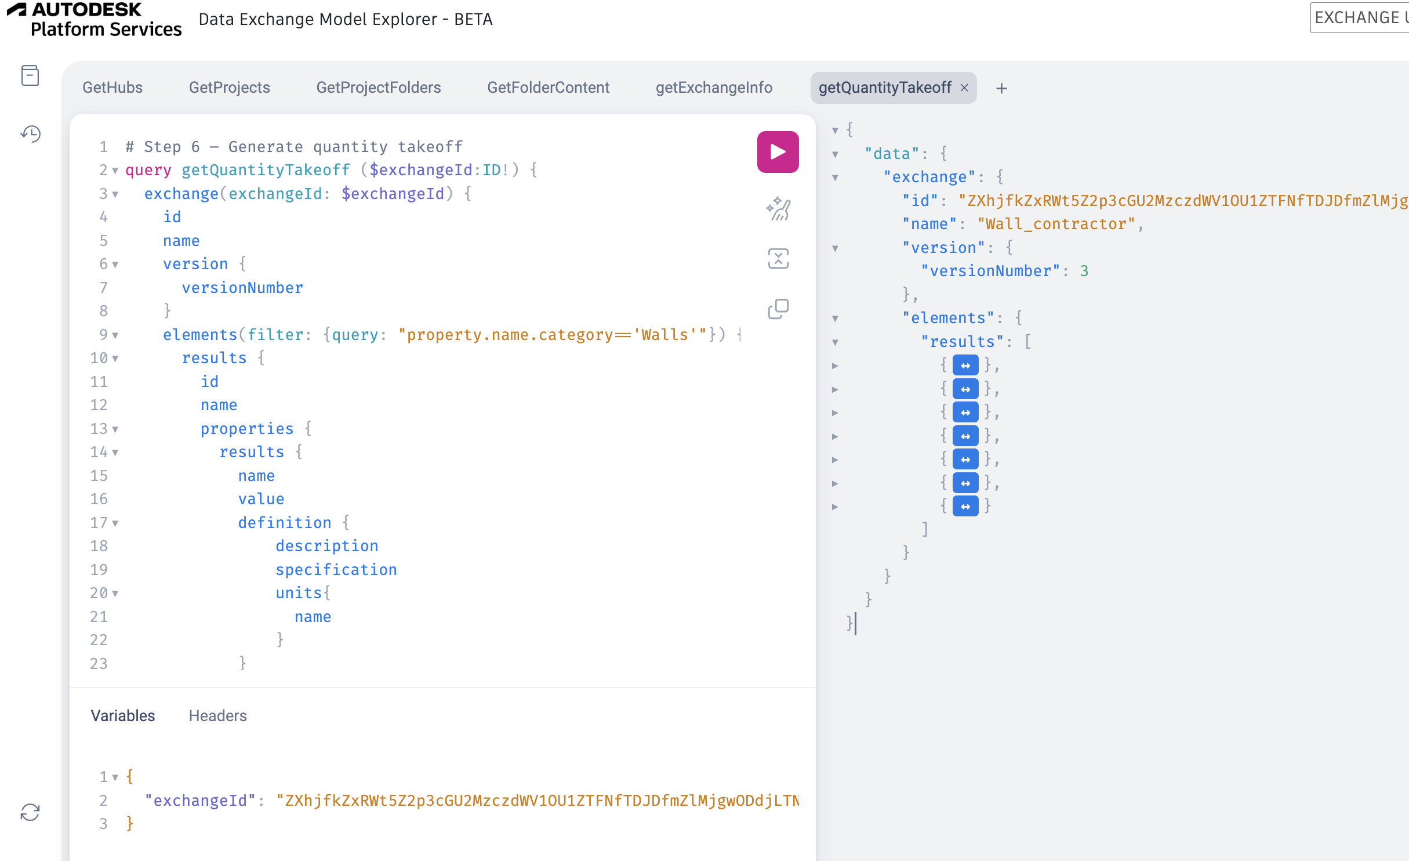Viewport: 1409px width, 861px height.
Task: Collapse the "exchange" object in the response
Action: [835, 178]
